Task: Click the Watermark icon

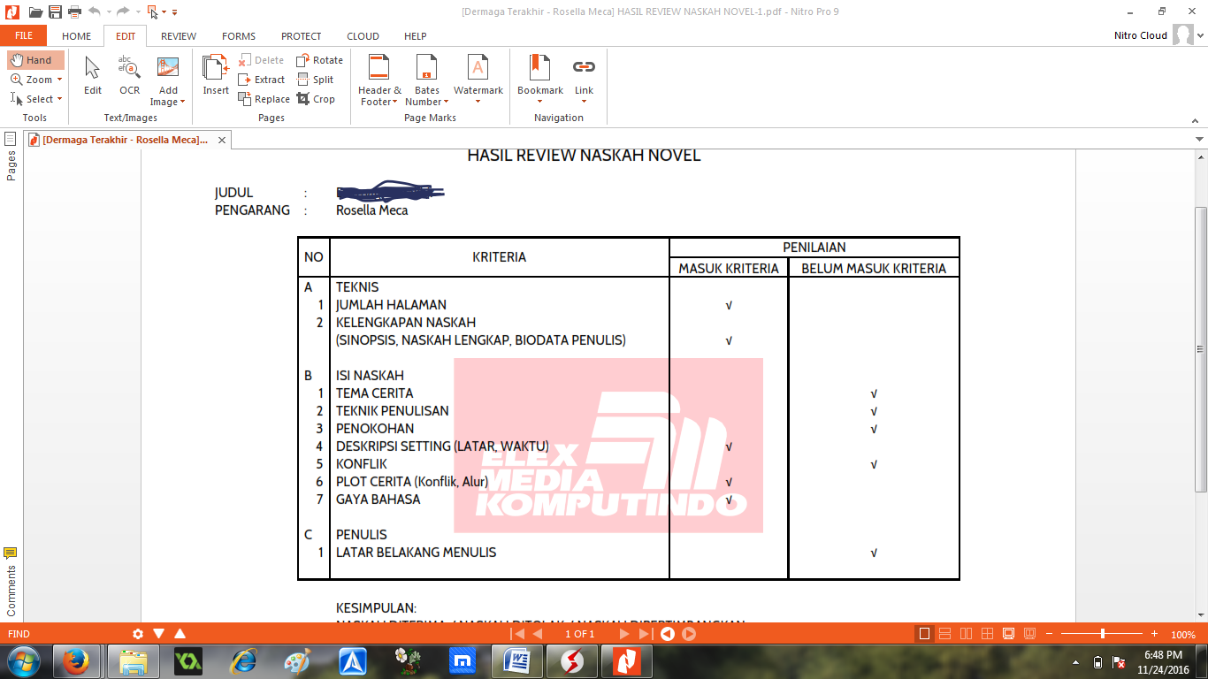Action: pos(478,67)
